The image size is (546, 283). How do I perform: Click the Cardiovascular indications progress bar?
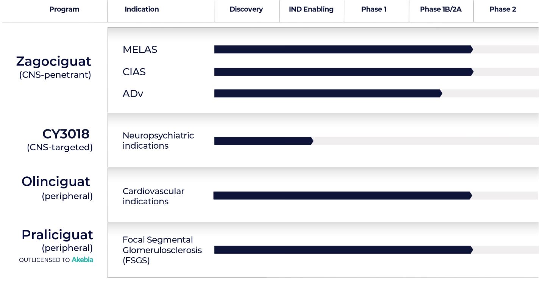point(342,196)
